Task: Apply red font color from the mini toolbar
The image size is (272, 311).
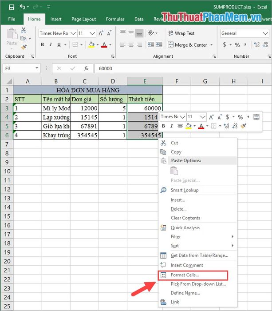Action: (201, 126)
